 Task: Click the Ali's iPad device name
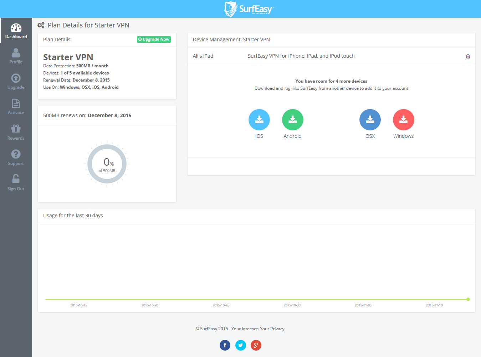coord(203,56)
